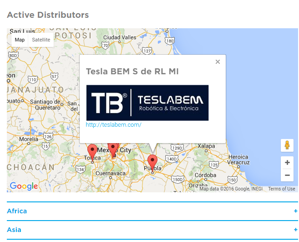Click the highway 129D shield
The width and height of the screenshot is (299, 242).
point(177,148)
